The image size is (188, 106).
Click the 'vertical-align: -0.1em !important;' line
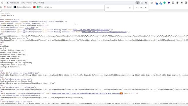[16, 63]
